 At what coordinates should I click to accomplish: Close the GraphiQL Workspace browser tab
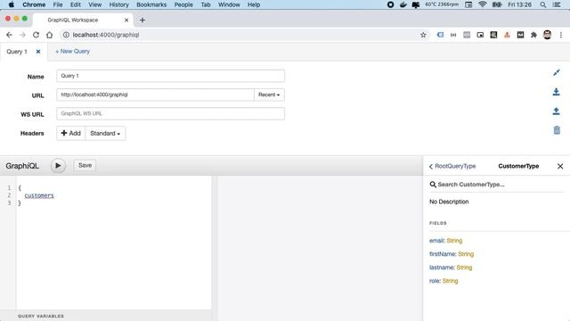(x=126, y=20)
